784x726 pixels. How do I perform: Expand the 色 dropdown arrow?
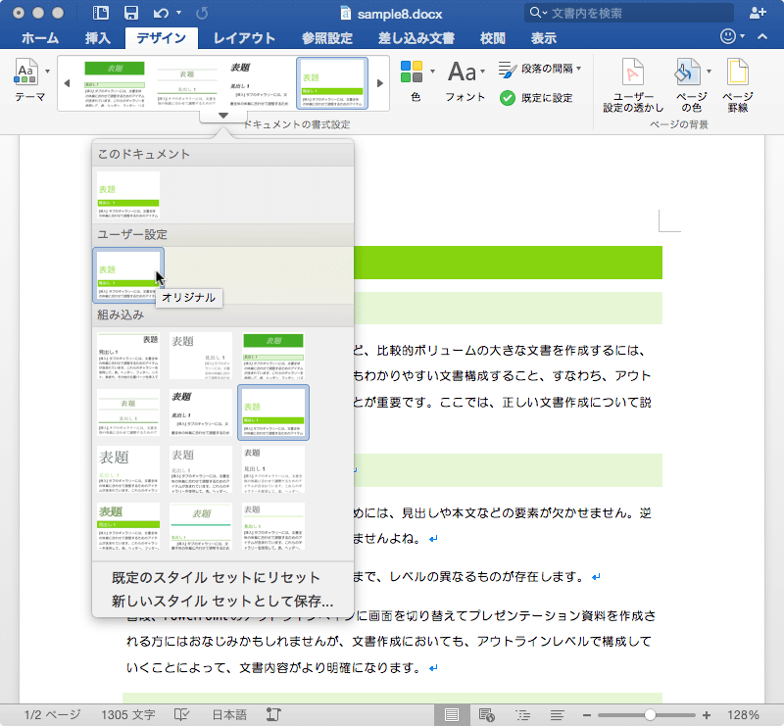point(432,72)
